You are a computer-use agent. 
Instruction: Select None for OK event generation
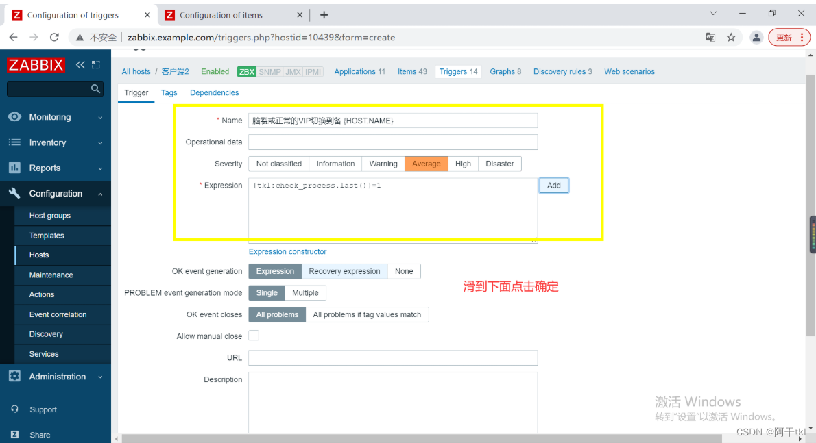pos(404,271)
